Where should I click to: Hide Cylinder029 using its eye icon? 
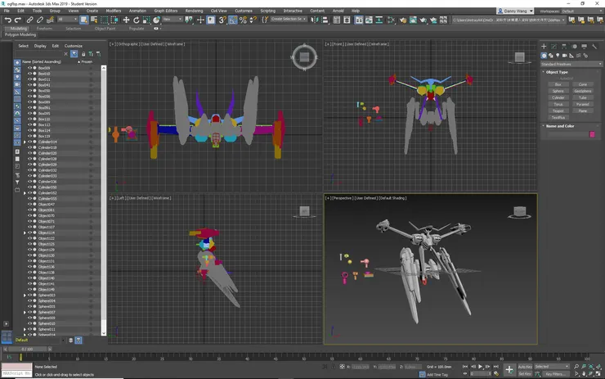[x=29, y=165]
